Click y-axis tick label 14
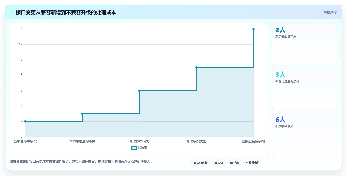Image resolution: width=347 pixels, height=176 pixels. click(21, 29)
